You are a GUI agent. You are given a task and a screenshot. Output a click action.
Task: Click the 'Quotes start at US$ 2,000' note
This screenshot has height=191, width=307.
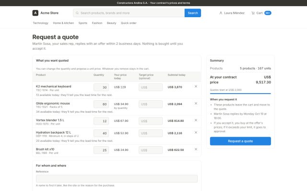click(x=225, y=90)
